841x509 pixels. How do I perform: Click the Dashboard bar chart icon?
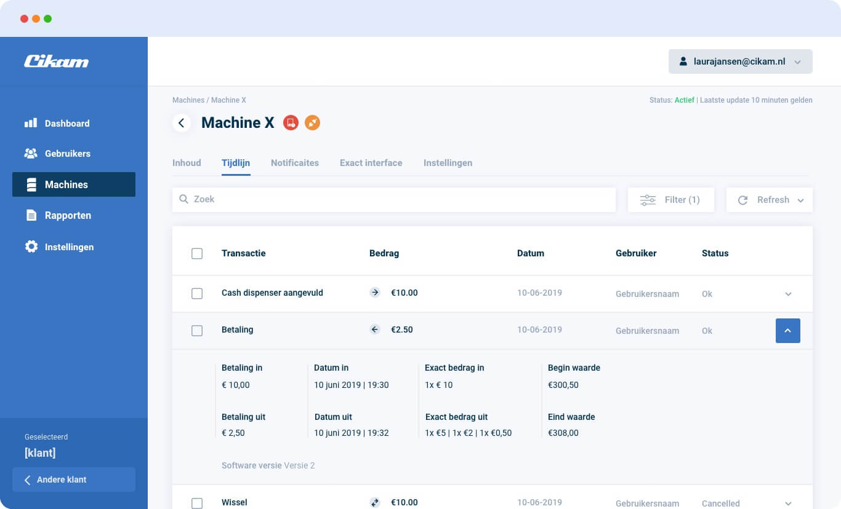[31, 123]
